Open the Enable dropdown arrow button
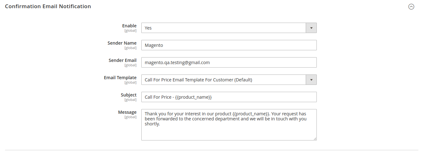Screen dimensions: 425x154 coord(311,28)
